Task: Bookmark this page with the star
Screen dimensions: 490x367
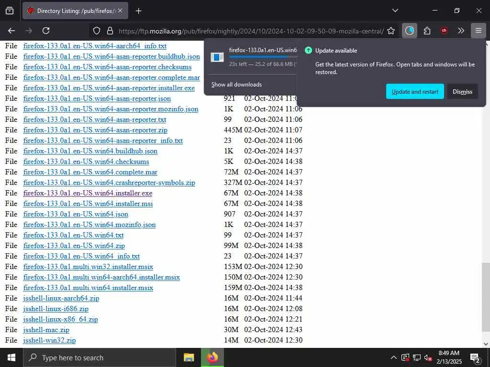Action: coord(390,31)
